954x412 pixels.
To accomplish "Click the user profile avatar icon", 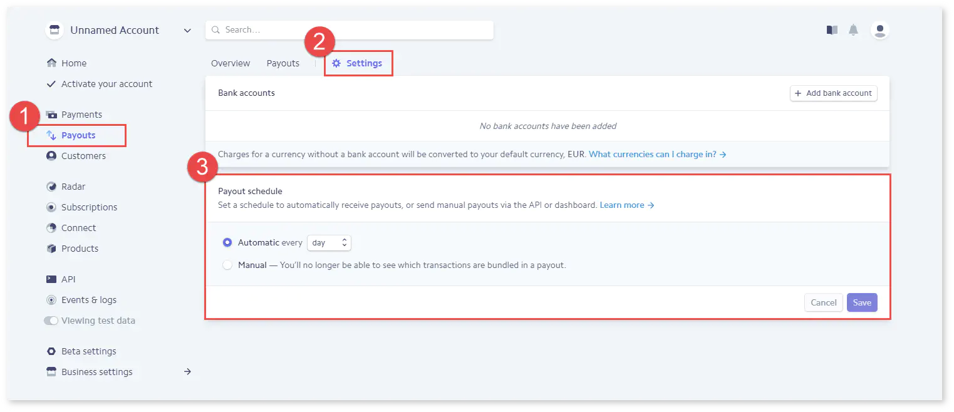I will [879, 30].
